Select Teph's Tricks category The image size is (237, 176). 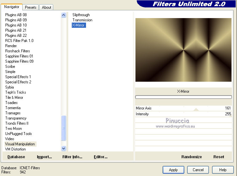coord(16,92)
